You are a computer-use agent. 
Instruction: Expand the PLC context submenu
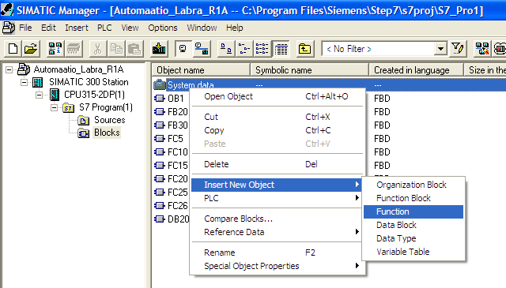click(278, 198)
